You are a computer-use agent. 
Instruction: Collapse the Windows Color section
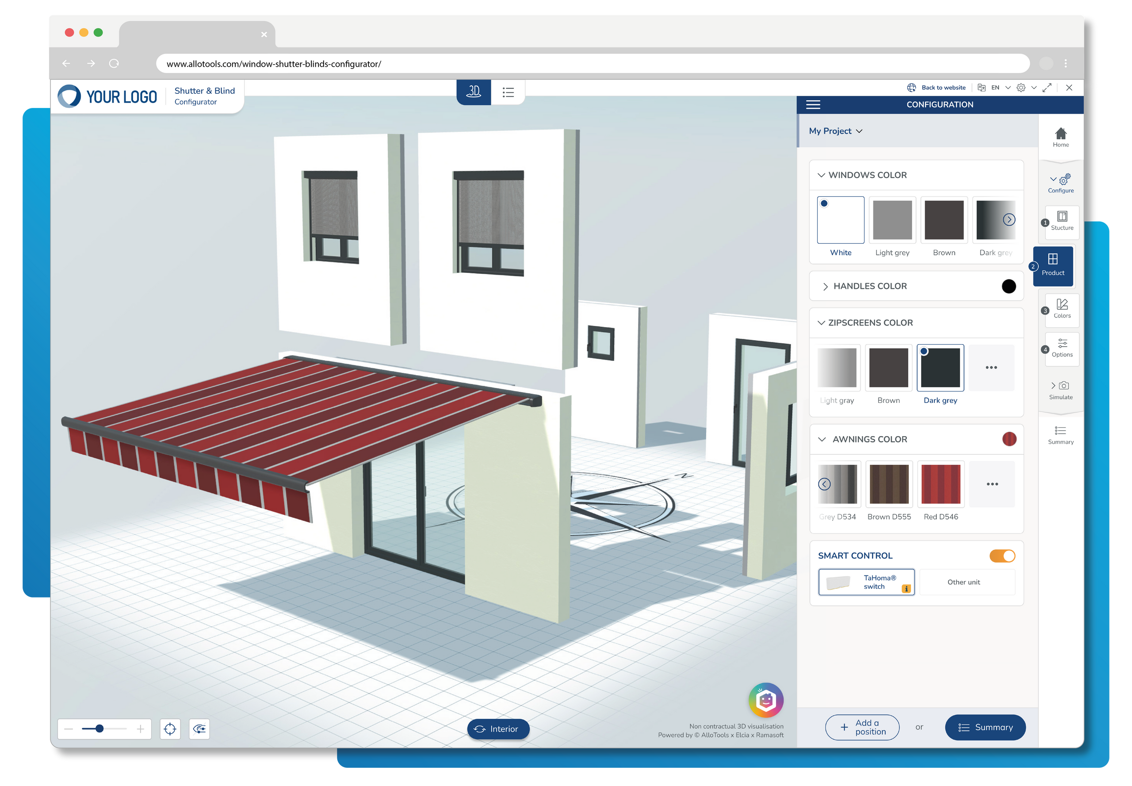pyautogui.click(x=821, y=175)
